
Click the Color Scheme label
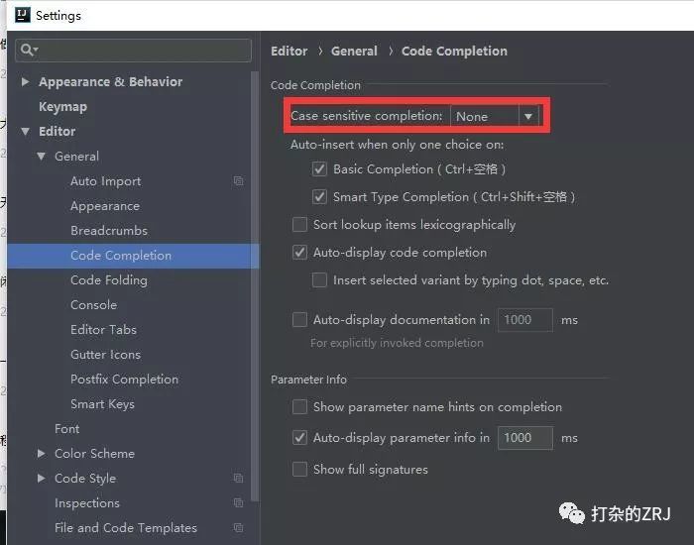pos(95,454)
